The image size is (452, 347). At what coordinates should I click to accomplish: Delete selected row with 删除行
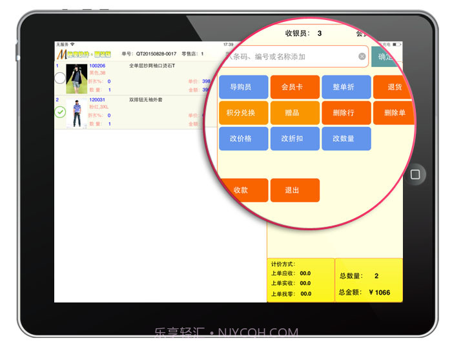tap(346, 113)
